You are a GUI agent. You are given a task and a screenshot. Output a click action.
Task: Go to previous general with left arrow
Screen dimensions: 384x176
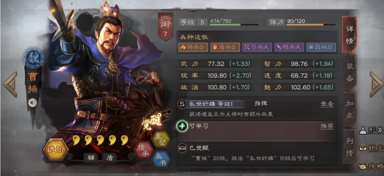[10, 84]
